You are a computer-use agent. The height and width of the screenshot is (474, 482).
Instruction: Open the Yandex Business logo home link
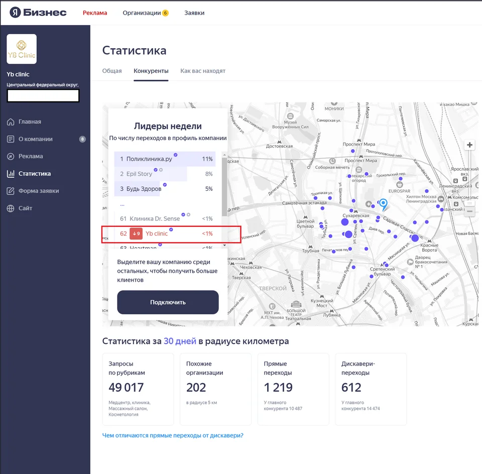[38, 13]
